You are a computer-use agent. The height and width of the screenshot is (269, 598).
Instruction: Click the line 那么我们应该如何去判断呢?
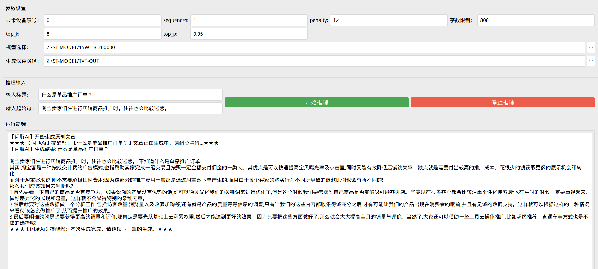tap(41, 186)
